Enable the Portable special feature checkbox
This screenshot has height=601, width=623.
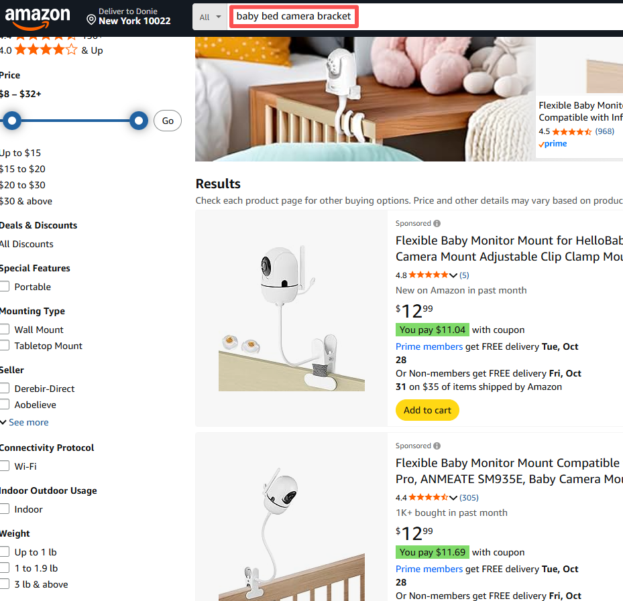click(5, 287)
